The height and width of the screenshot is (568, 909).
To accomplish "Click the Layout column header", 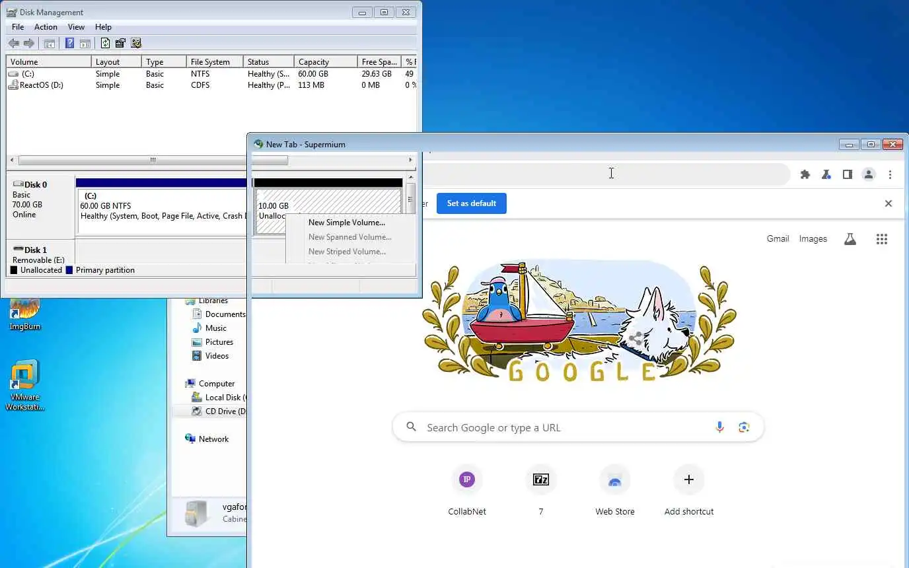I will [x=116, y=62].
